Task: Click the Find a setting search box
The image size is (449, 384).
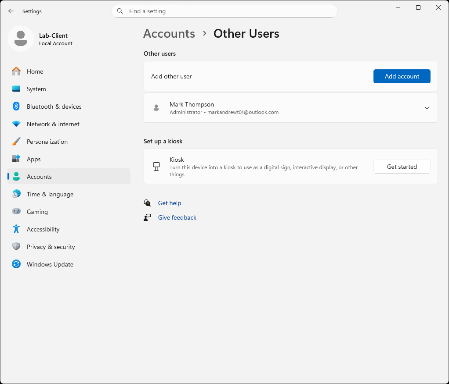Action: (224, 11)
